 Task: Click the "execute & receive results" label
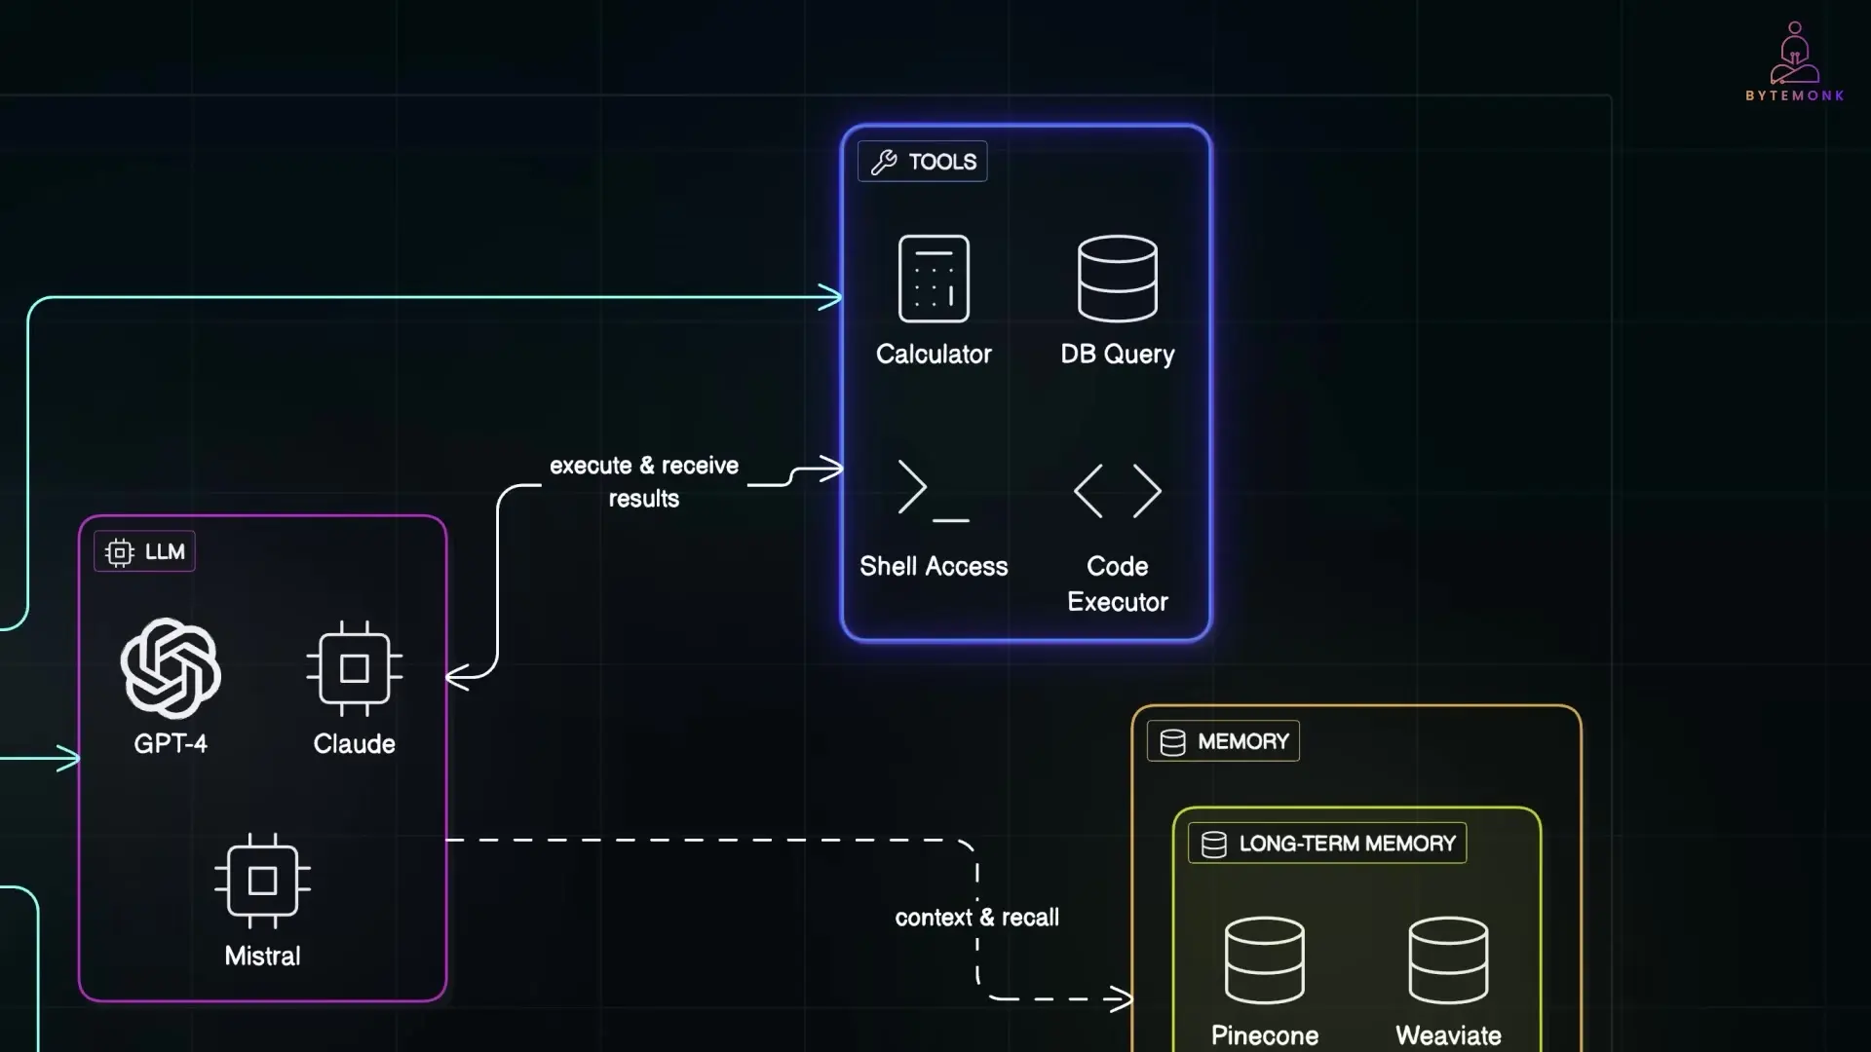644,482
